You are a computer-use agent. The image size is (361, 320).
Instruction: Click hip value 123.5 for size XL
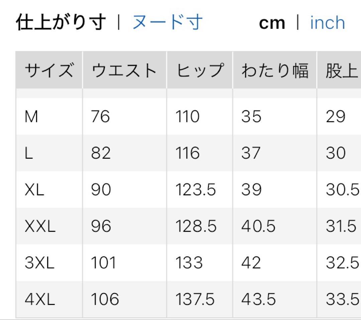click(x=196, y=190)
